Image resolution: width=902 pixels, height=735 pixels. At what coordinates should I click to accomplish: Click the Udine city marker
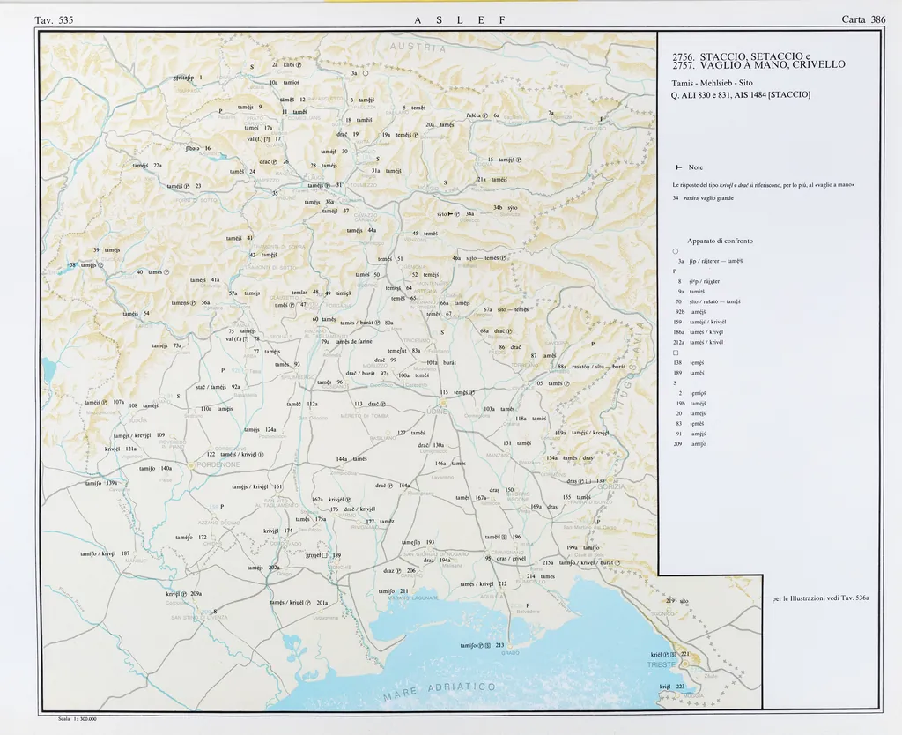(x=444, y=402)
